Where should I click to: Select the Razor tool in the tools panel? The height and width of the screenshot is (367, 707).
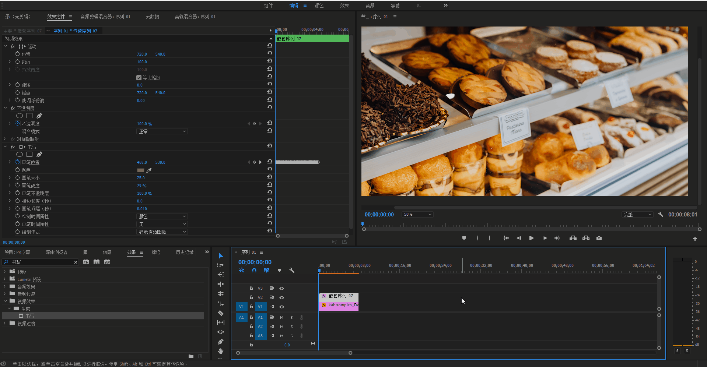221,313
